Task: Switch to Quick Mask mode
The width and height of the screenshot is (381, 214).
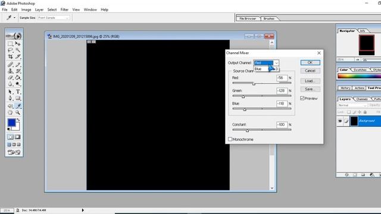Action: point(18,137)
